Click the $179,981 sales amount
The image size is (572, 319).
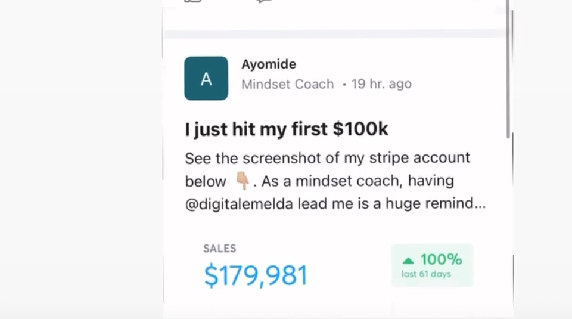pyautogui.click(x=256, y=275)
